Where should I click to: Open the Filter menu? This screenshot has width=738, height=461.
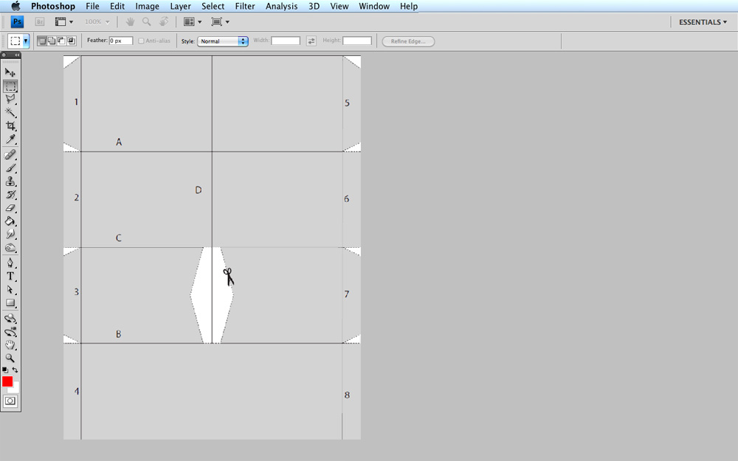point(245,6)
